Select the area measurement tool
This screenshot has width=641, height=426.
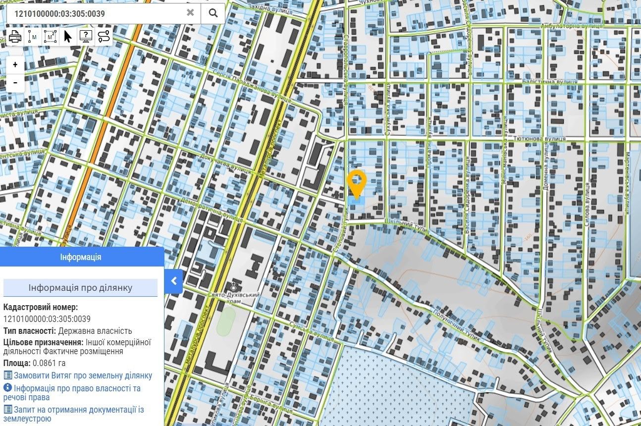(50, 37)
